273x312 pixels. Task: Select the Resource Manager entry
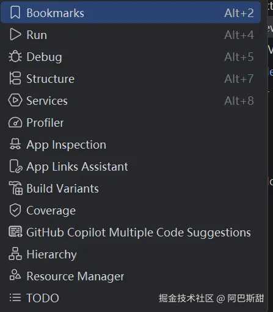coord(131,276)
